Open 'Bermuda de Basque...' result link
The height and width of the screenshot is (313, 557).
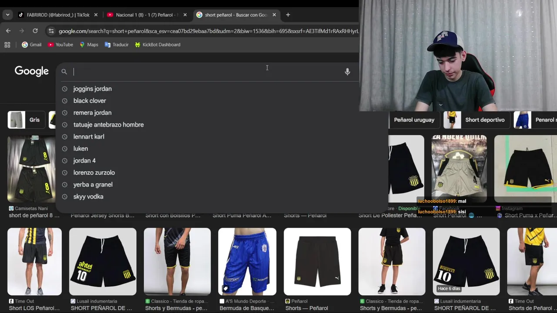click(247, 308)
